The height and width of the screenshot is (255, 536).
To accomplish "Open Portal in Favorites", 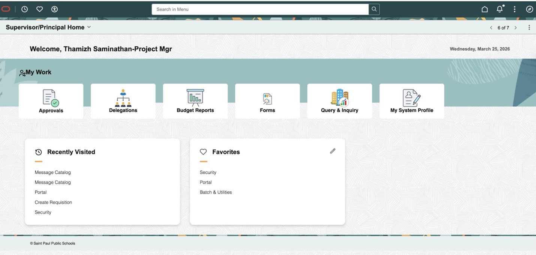I will point(206,182).
